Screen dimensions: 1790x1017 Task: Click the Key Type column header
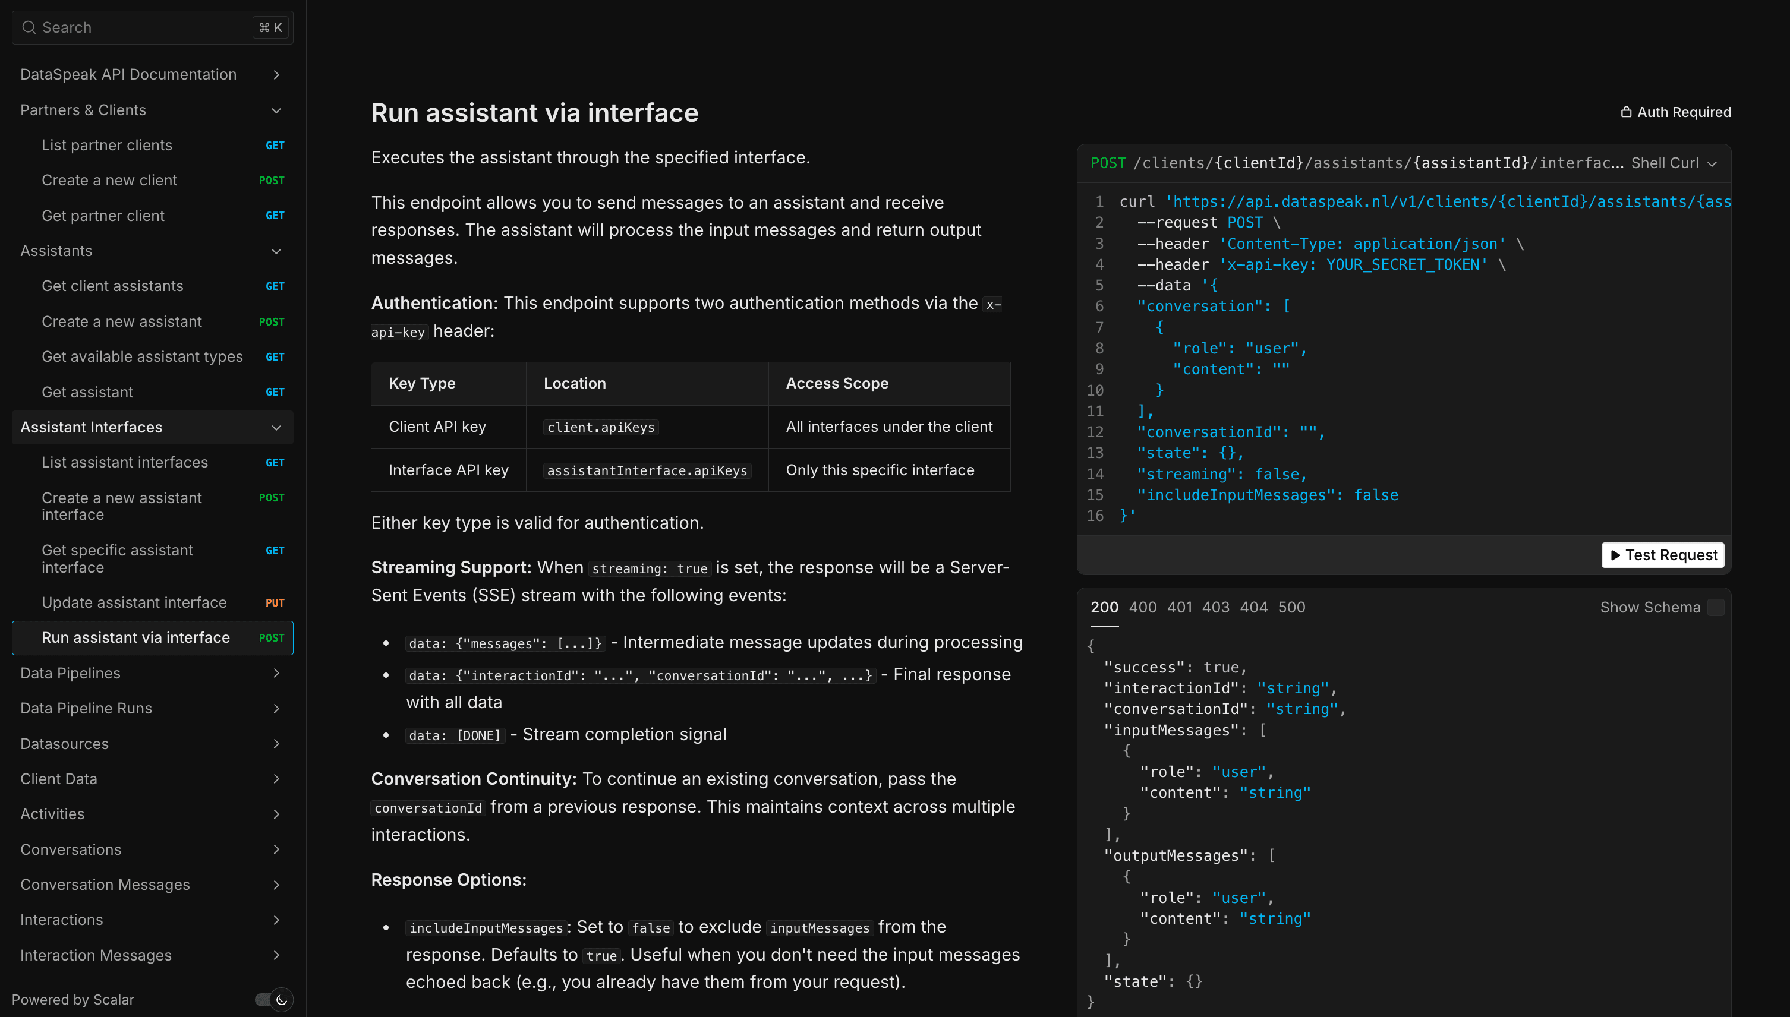(x=449, y=384)
